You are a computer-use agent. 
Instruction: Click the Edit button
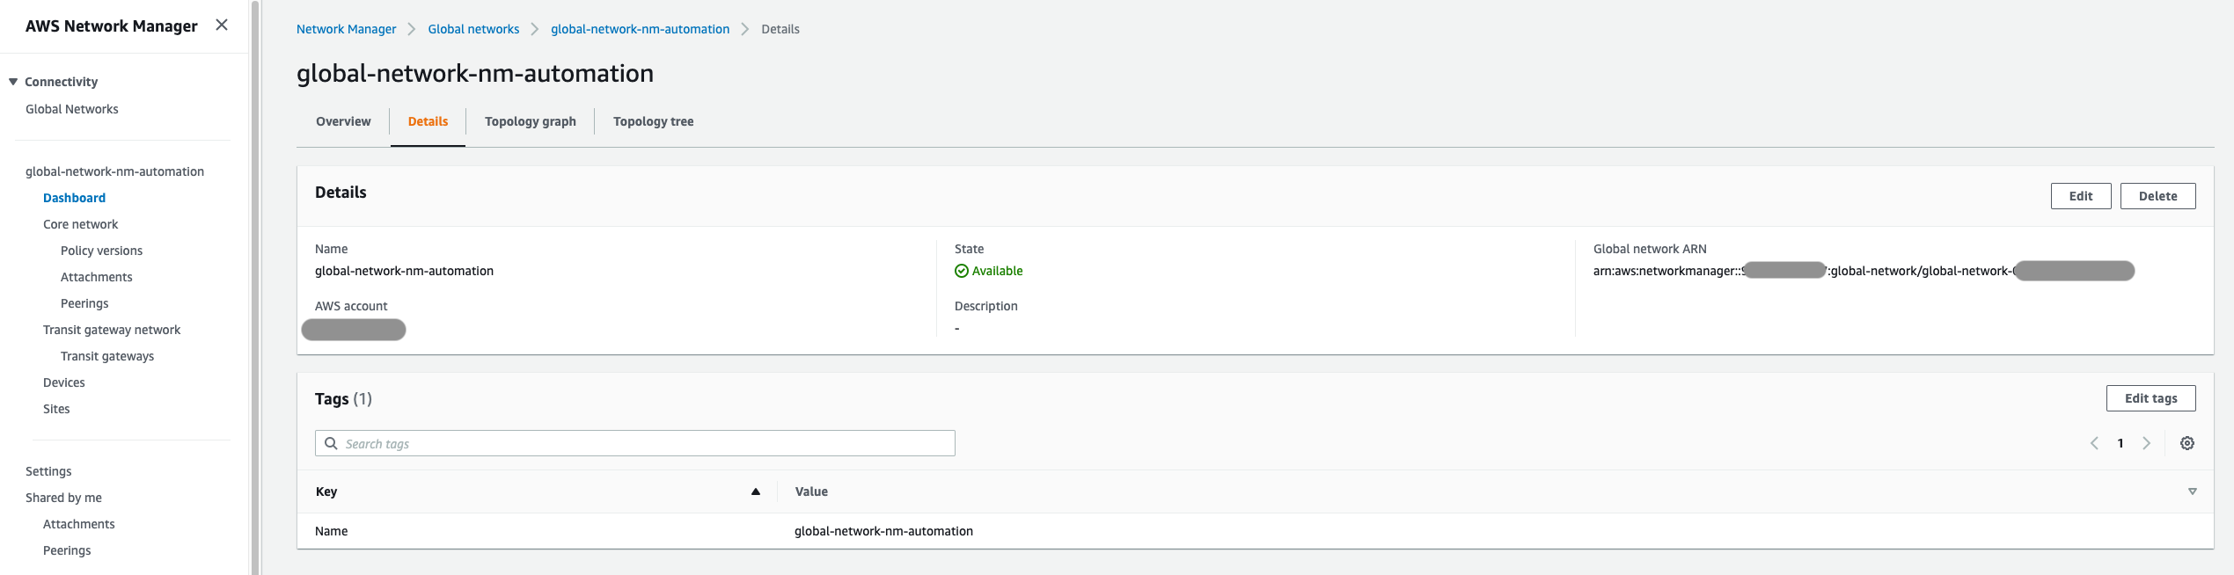point(2080,196)
